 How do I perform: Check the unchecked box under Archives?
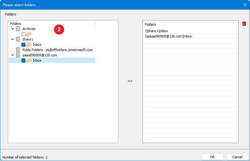(24, 34)
